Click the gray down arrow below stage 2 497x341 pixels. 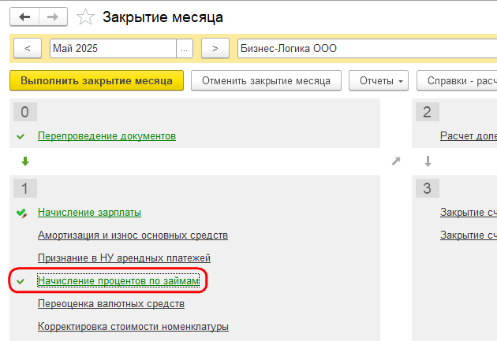pos(428,161)
